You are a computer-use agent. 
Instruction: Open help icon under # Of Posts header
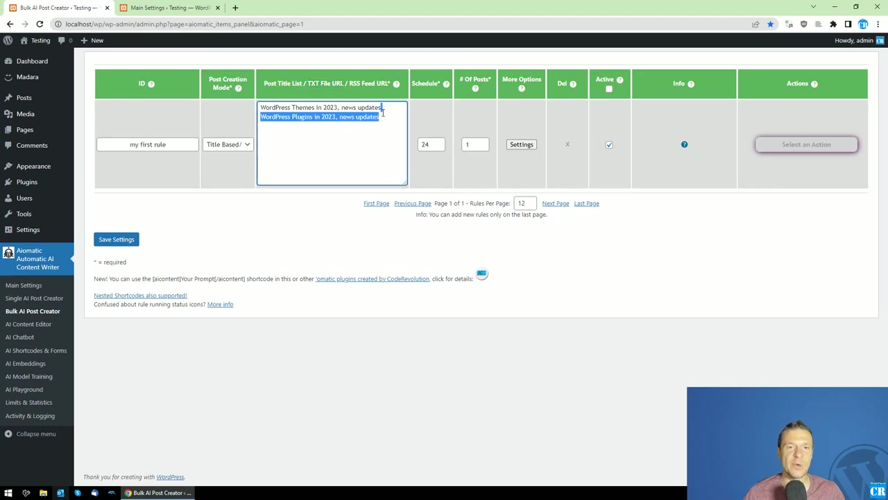coord(475,88)
